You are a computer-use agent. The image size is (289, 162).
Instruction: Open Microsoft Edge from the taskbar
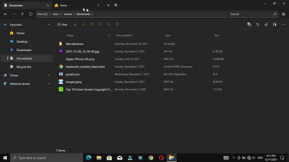pos(89,158)
